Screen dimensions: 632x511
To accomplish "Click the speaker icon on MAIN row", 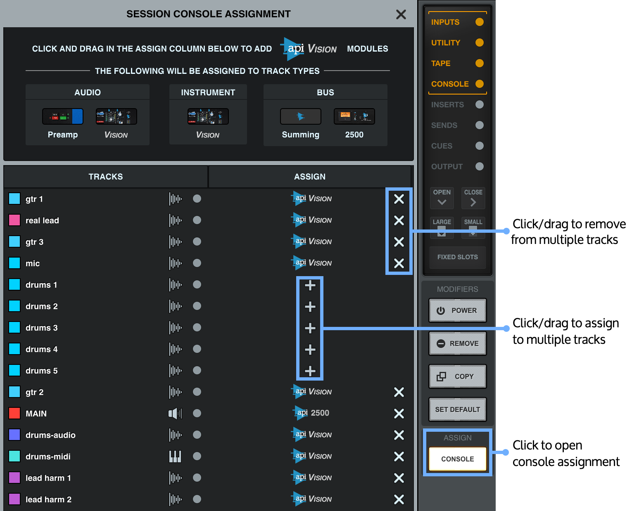I will coord(175,414).
